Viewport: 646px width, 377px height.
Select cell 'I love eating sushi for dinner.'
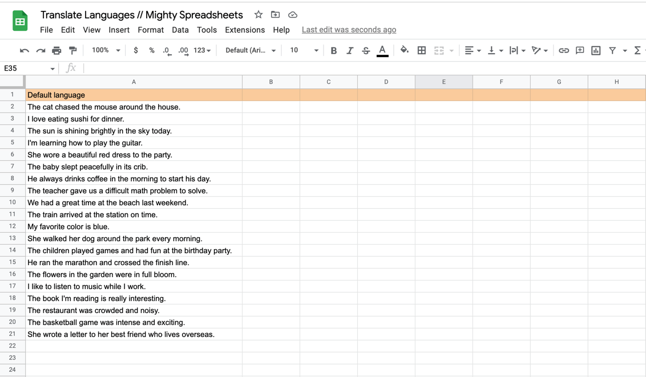pos(134,119)
